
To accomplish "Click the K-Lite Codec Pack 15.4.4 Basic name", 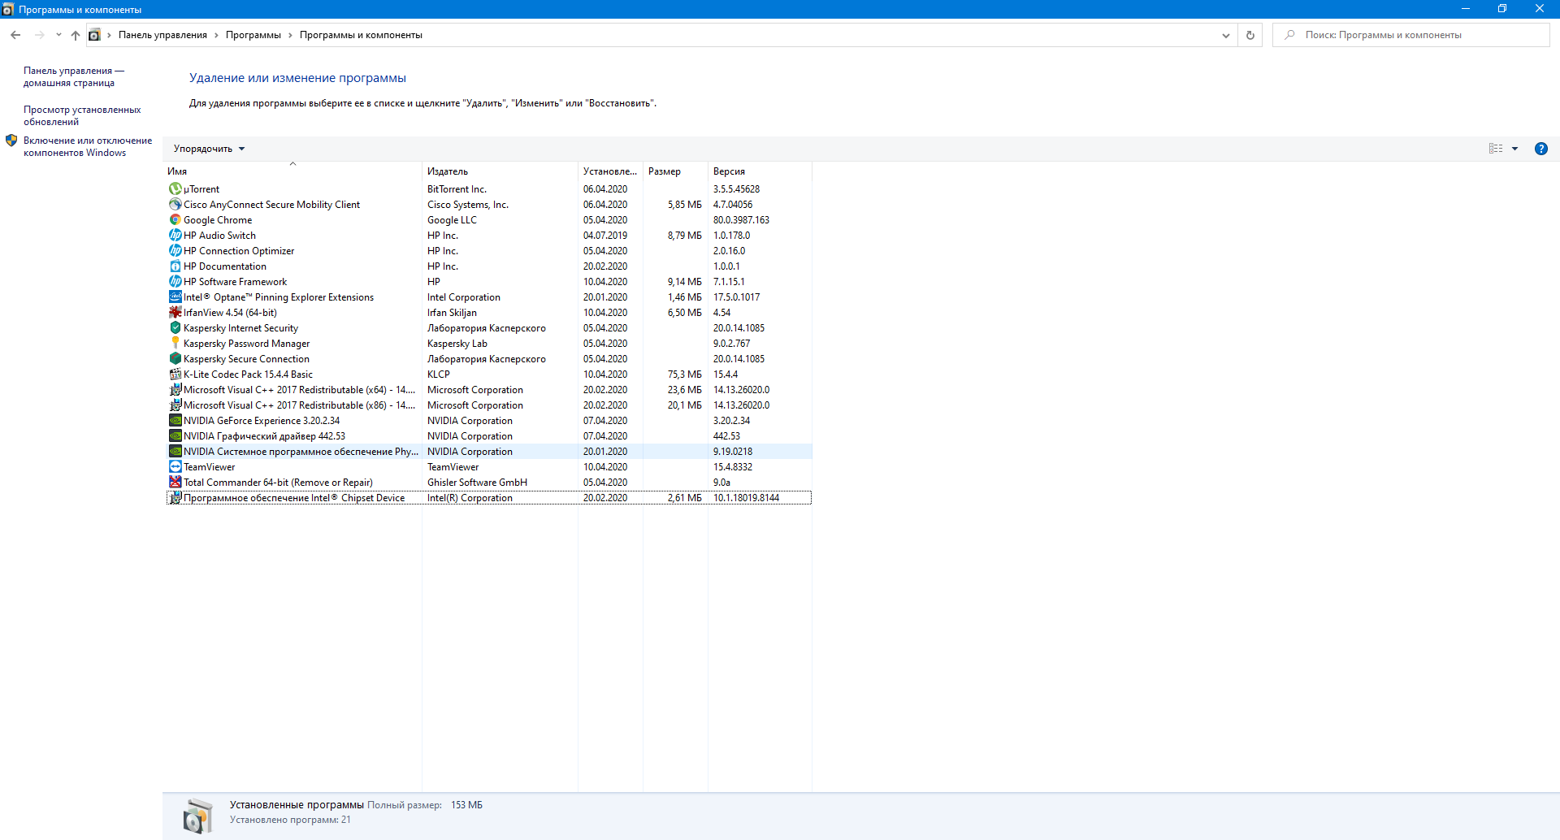I will [248, 375].
